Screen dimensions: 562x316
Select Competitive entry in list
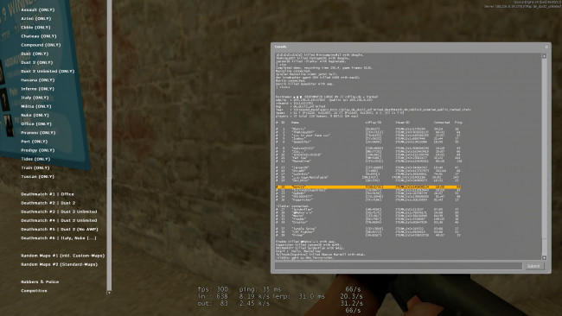point(34,291)
